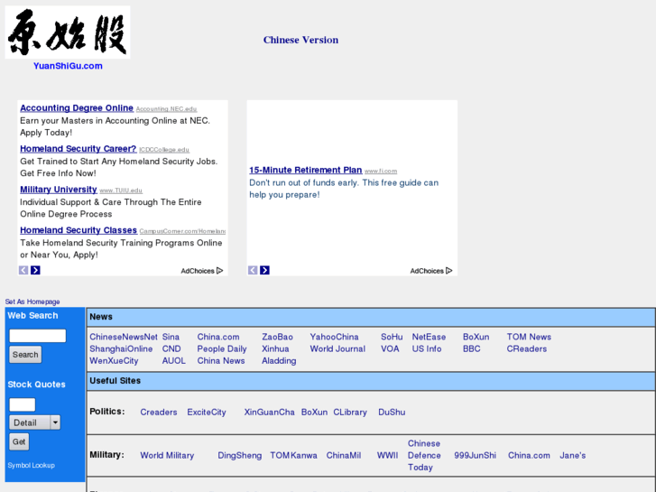Screen dimensions: 656x492
Task: Open BoXun in the News section
Action: 476,337
